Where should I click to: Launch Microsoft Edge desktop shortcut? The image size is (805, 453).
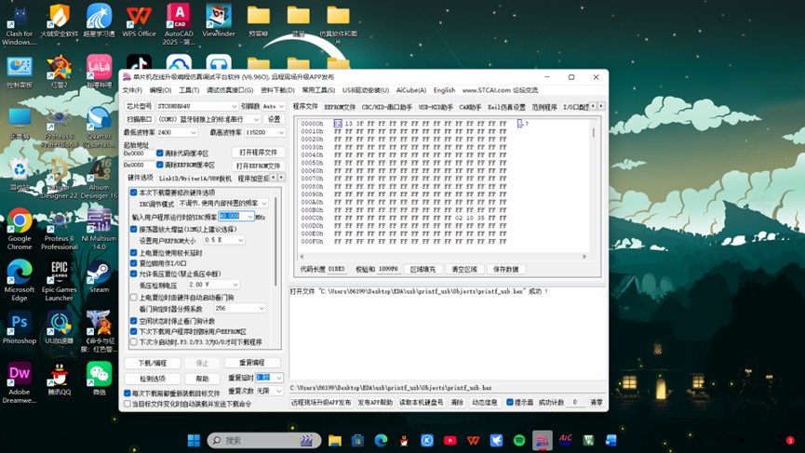(20, 281)
